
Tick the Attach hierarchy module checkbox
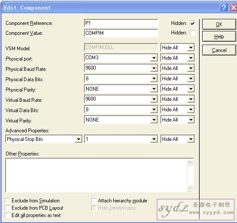click(94, 201)
